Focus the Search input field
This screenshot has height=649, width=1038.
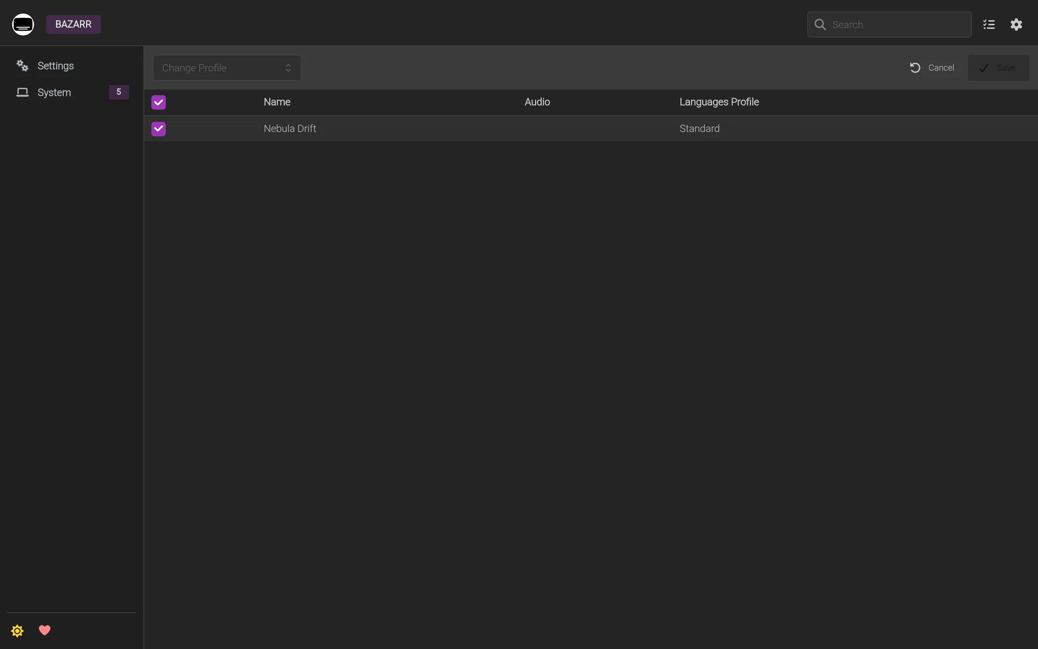[889, 25]
